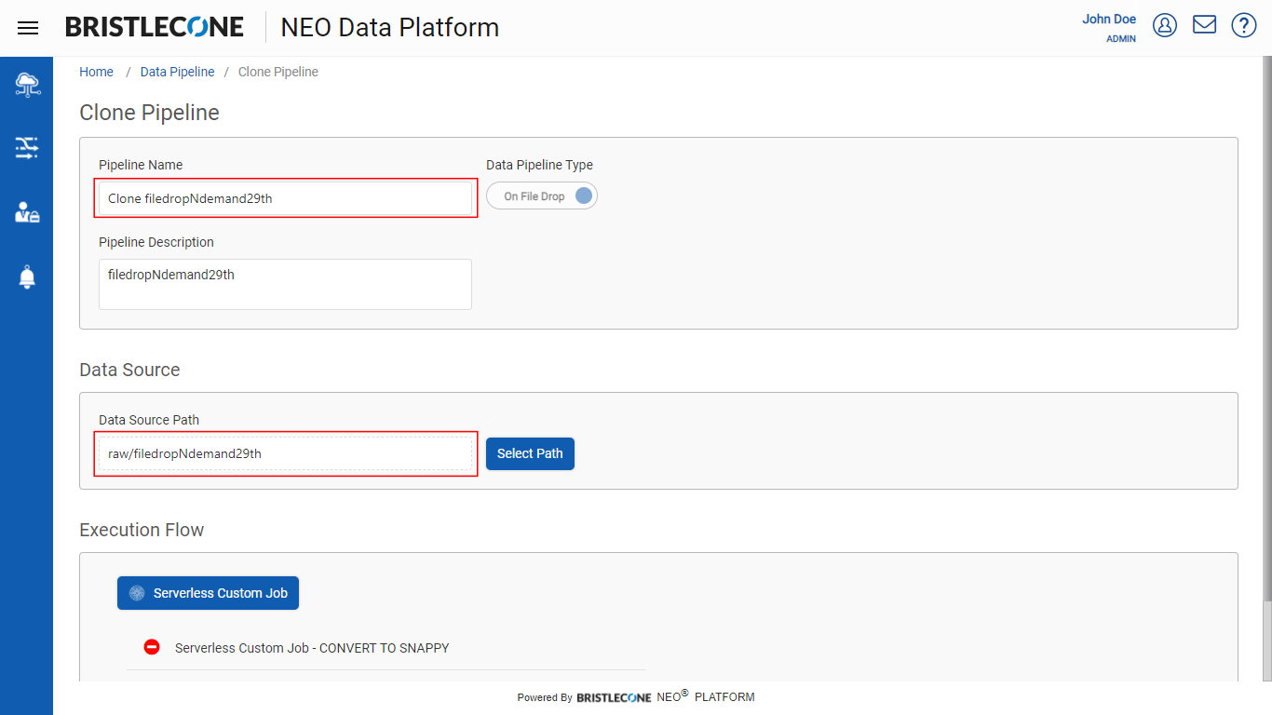Click the Data Pipeline Type label
1272x715 pixels.
(x=539, y=165)
